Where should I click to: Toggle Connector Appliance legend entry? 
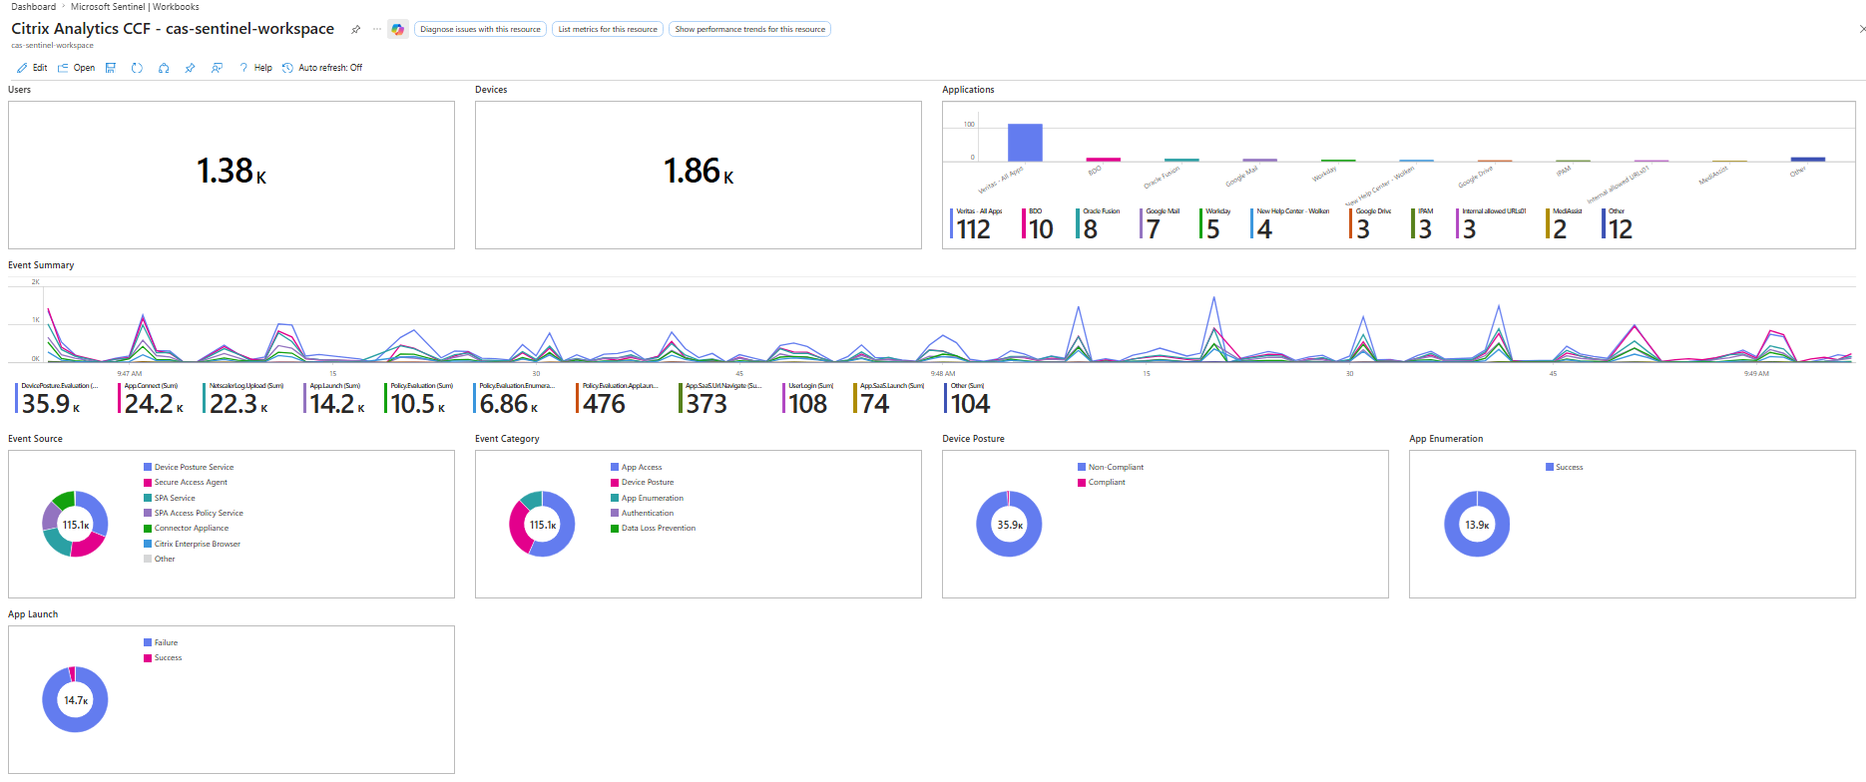point(187,528)
